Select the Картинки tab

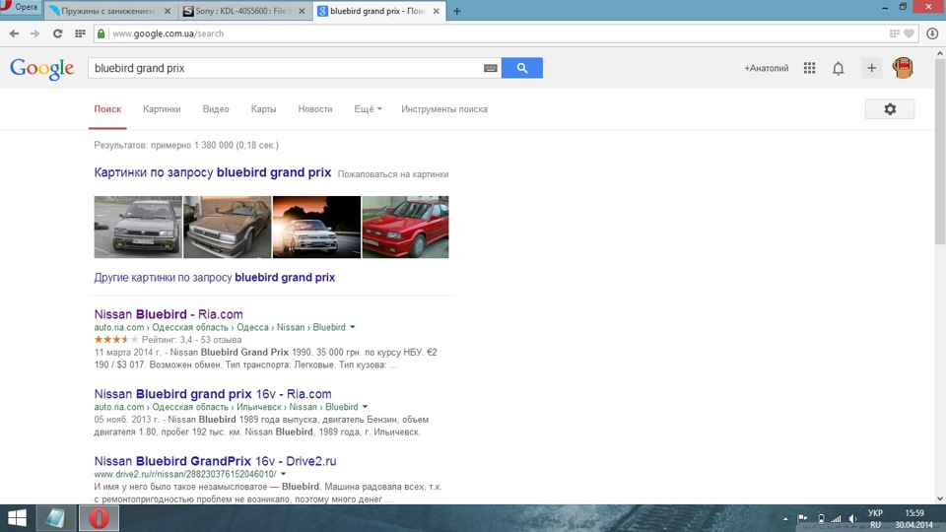pyautogui.click(x=162, y=109)
